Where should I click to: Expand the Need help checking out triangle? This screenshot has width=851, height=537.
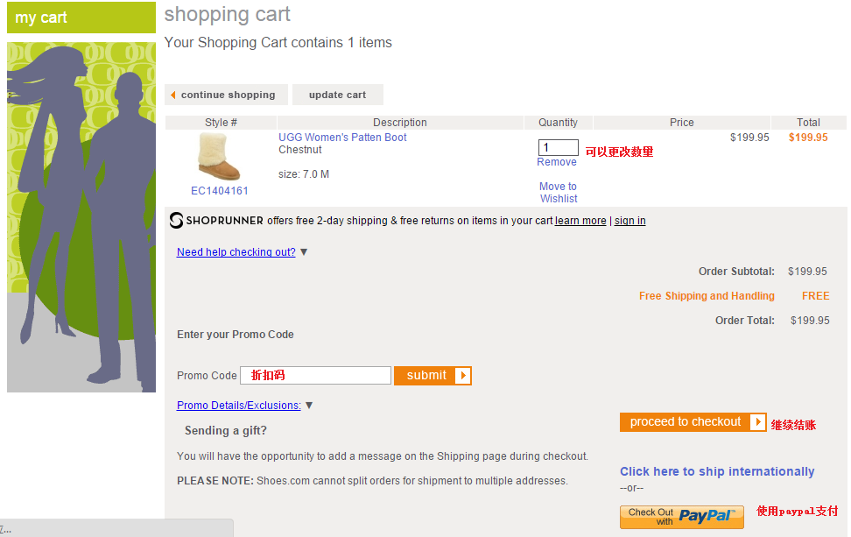[304, 252]
